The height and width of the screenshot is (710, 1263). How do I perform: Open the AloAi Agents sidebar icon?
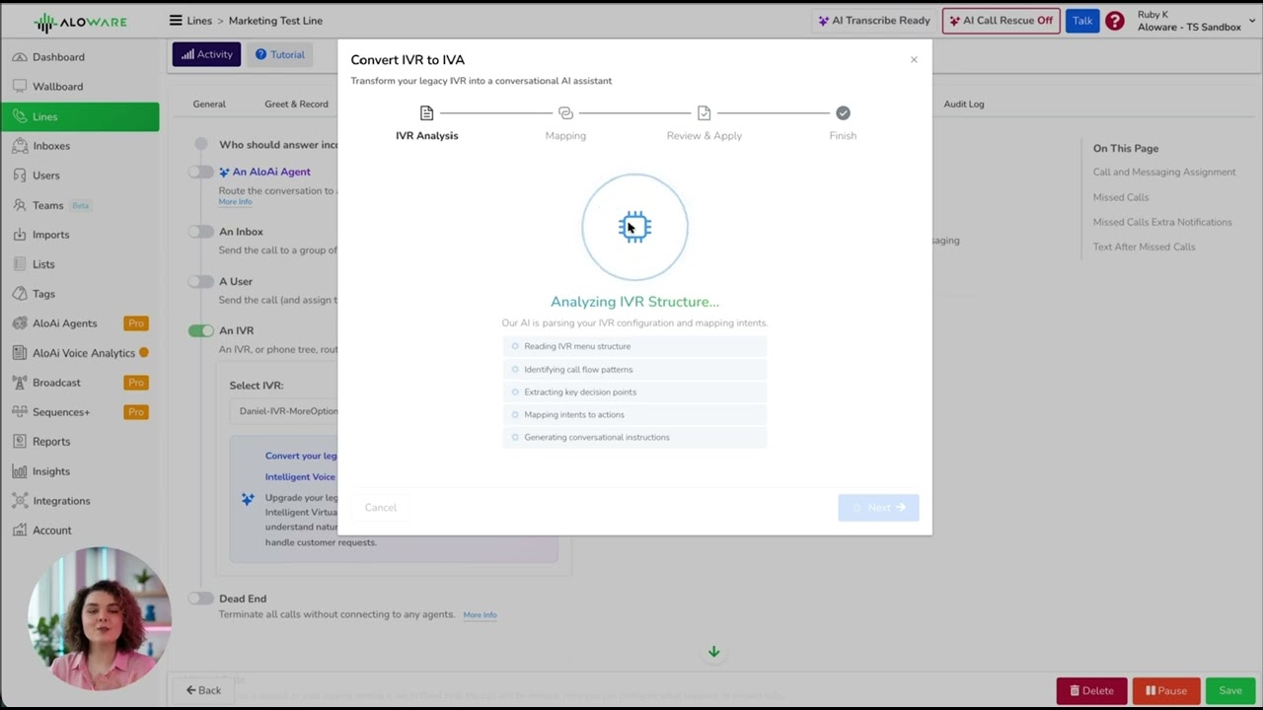click(20, 323)
